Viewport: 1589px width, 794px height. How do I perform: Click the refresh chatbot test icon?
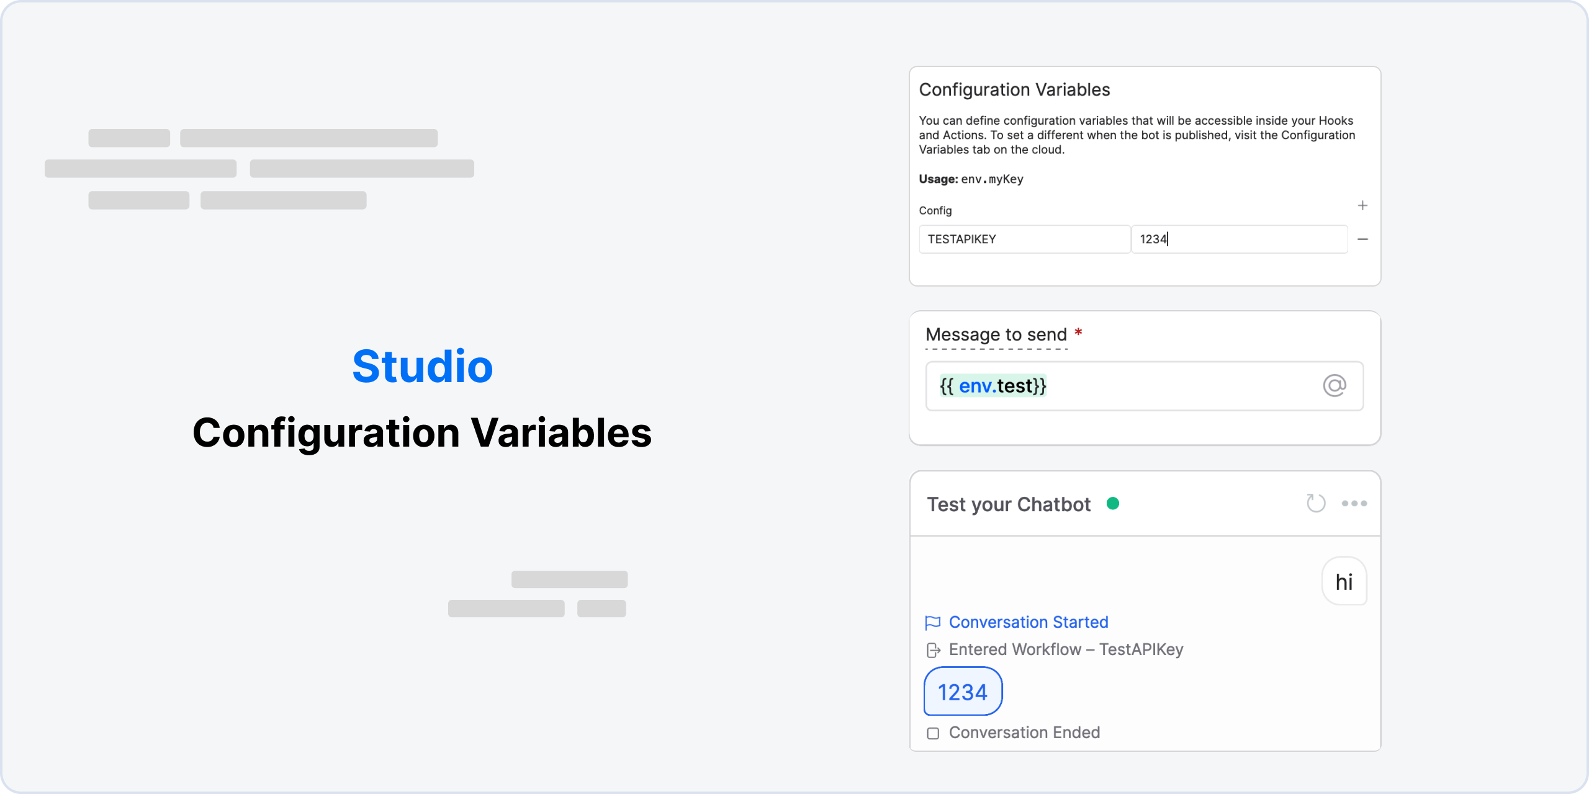(1315, 502)
